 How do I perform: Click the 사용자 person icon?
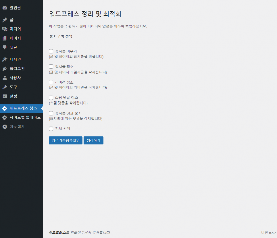click(x=5, y=78)
